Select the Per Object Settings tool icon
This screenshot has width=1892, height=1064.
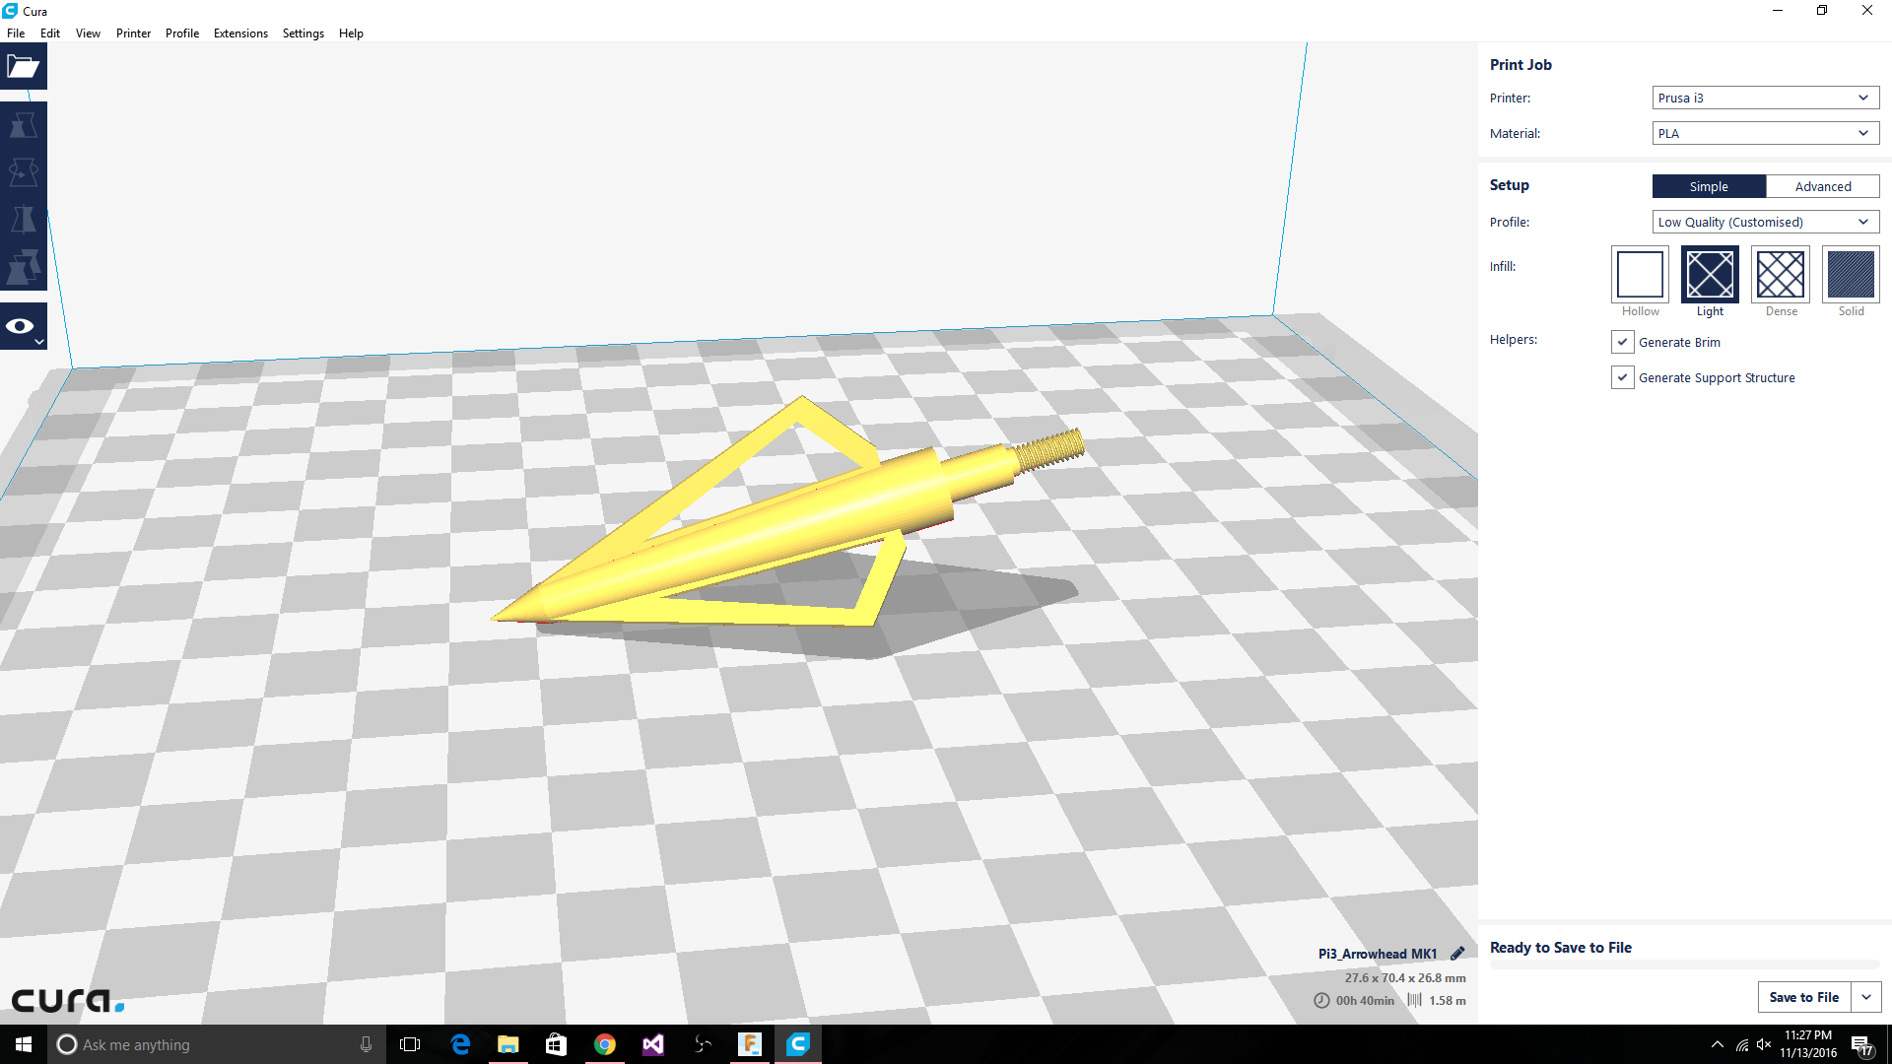coord(23,267)
